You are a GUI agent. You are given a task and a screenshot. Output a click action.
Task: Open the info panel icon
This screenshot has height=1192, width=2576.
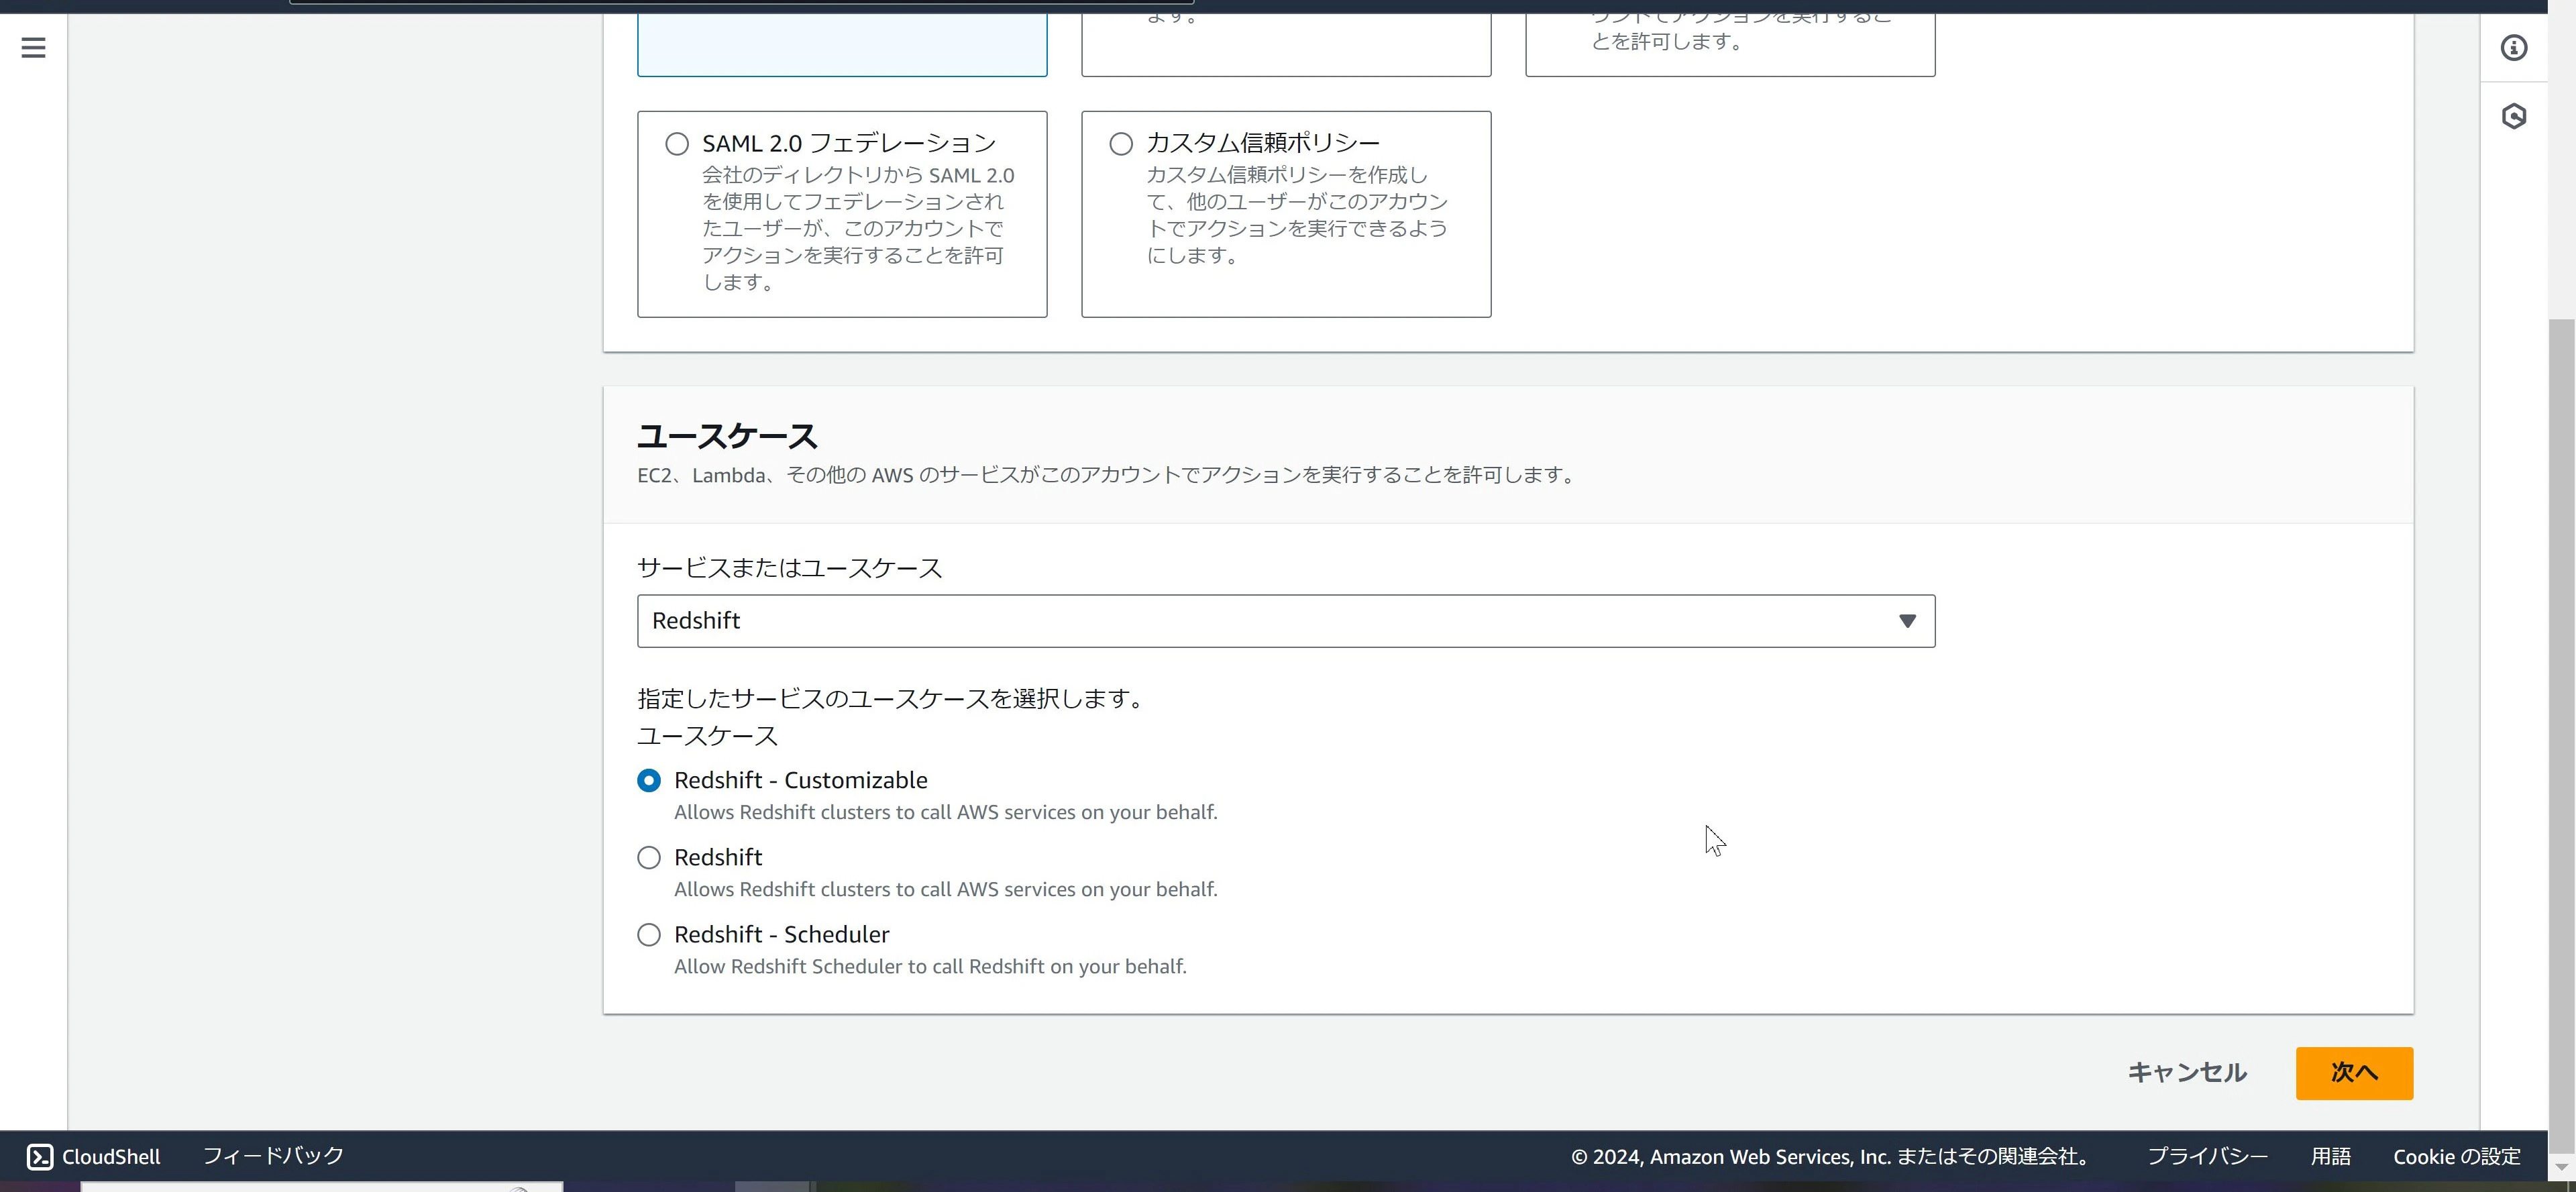2513,47
